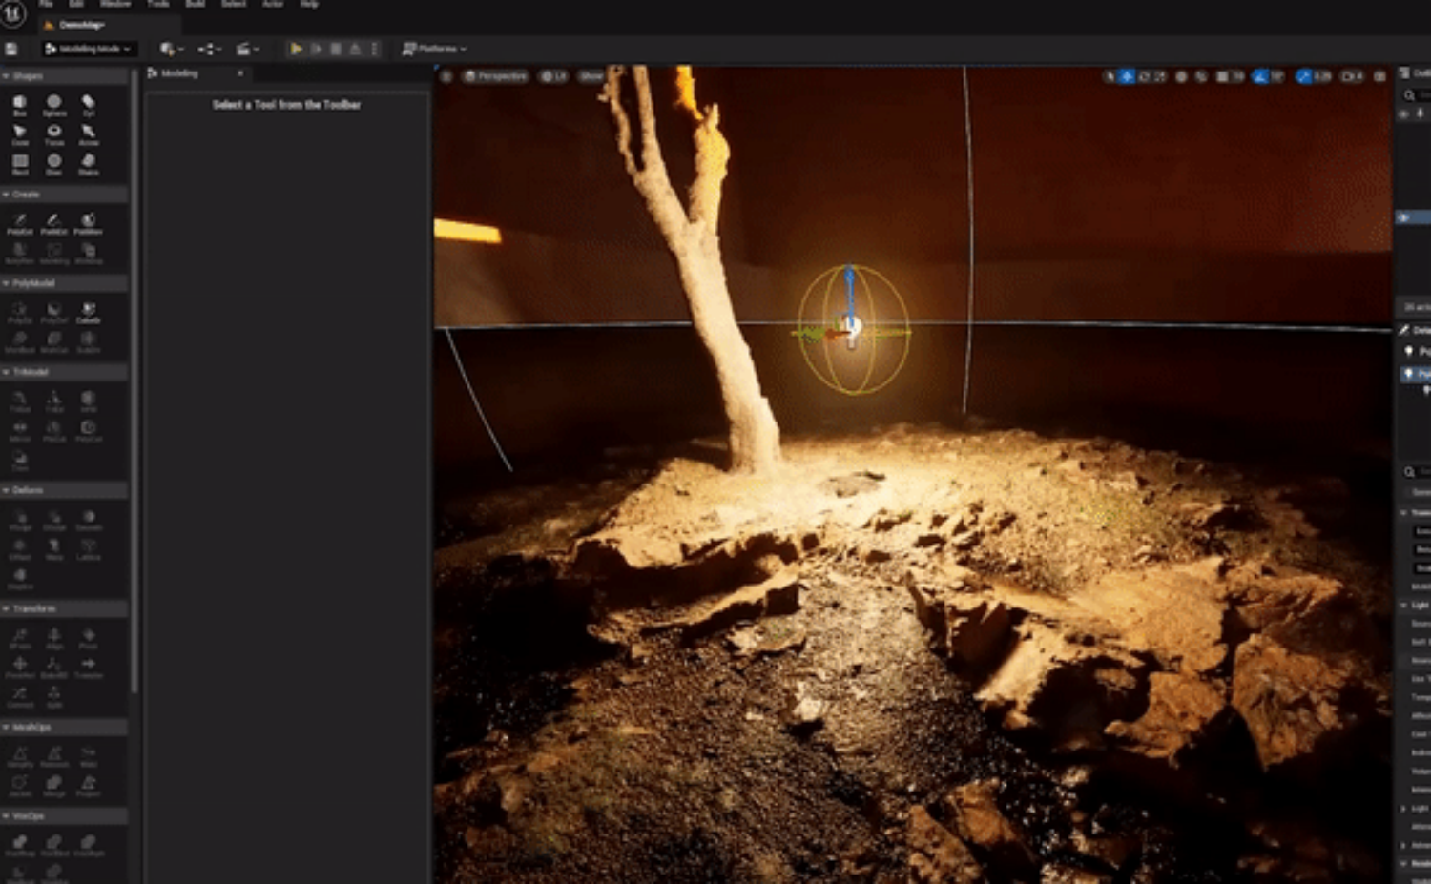1431x885 pixels.
Task: Toggle world or local coordinate space
Action: [x=1181, y=76]
